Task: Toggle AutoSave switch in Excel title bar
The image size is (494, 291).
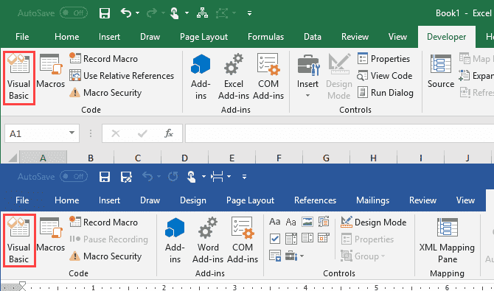Action: point(74,13)
